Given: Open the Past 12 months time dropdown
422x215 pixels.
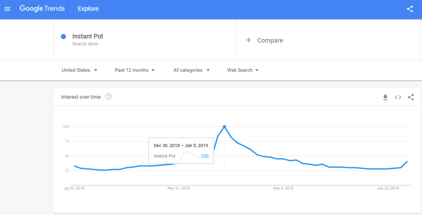Looking at the screenshot, I should [x=135, y=70].
